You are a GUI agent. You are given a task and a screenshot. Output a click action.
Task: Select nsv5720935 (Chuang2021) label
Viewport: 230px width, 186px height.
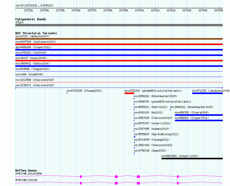point(84,91)
